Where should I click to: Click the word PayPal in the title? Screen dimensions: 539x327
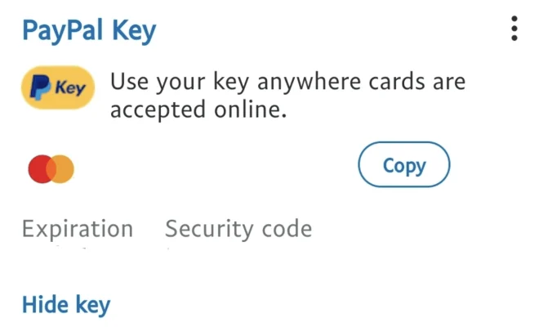(63, 31)
